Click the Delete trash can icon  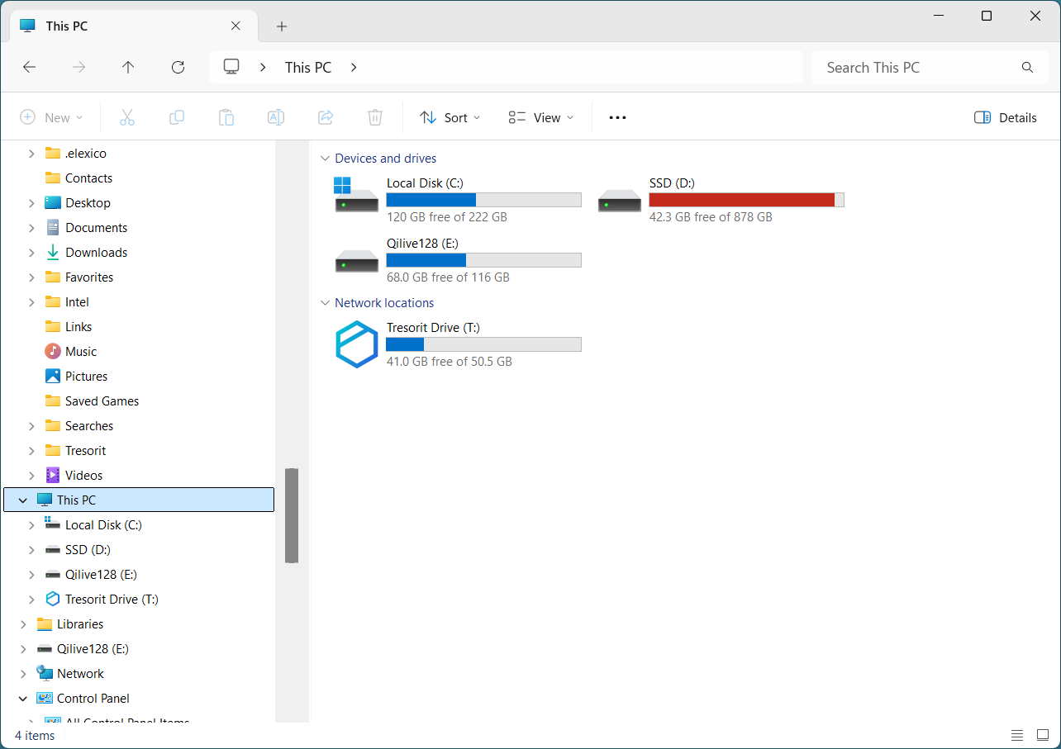tap(374, 117)
